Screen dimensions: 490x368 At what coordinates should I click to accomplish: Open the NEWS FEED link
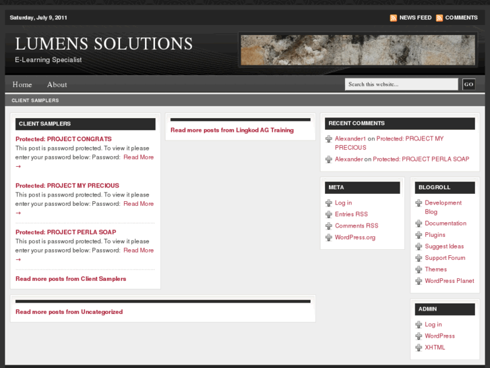(415, 18)
